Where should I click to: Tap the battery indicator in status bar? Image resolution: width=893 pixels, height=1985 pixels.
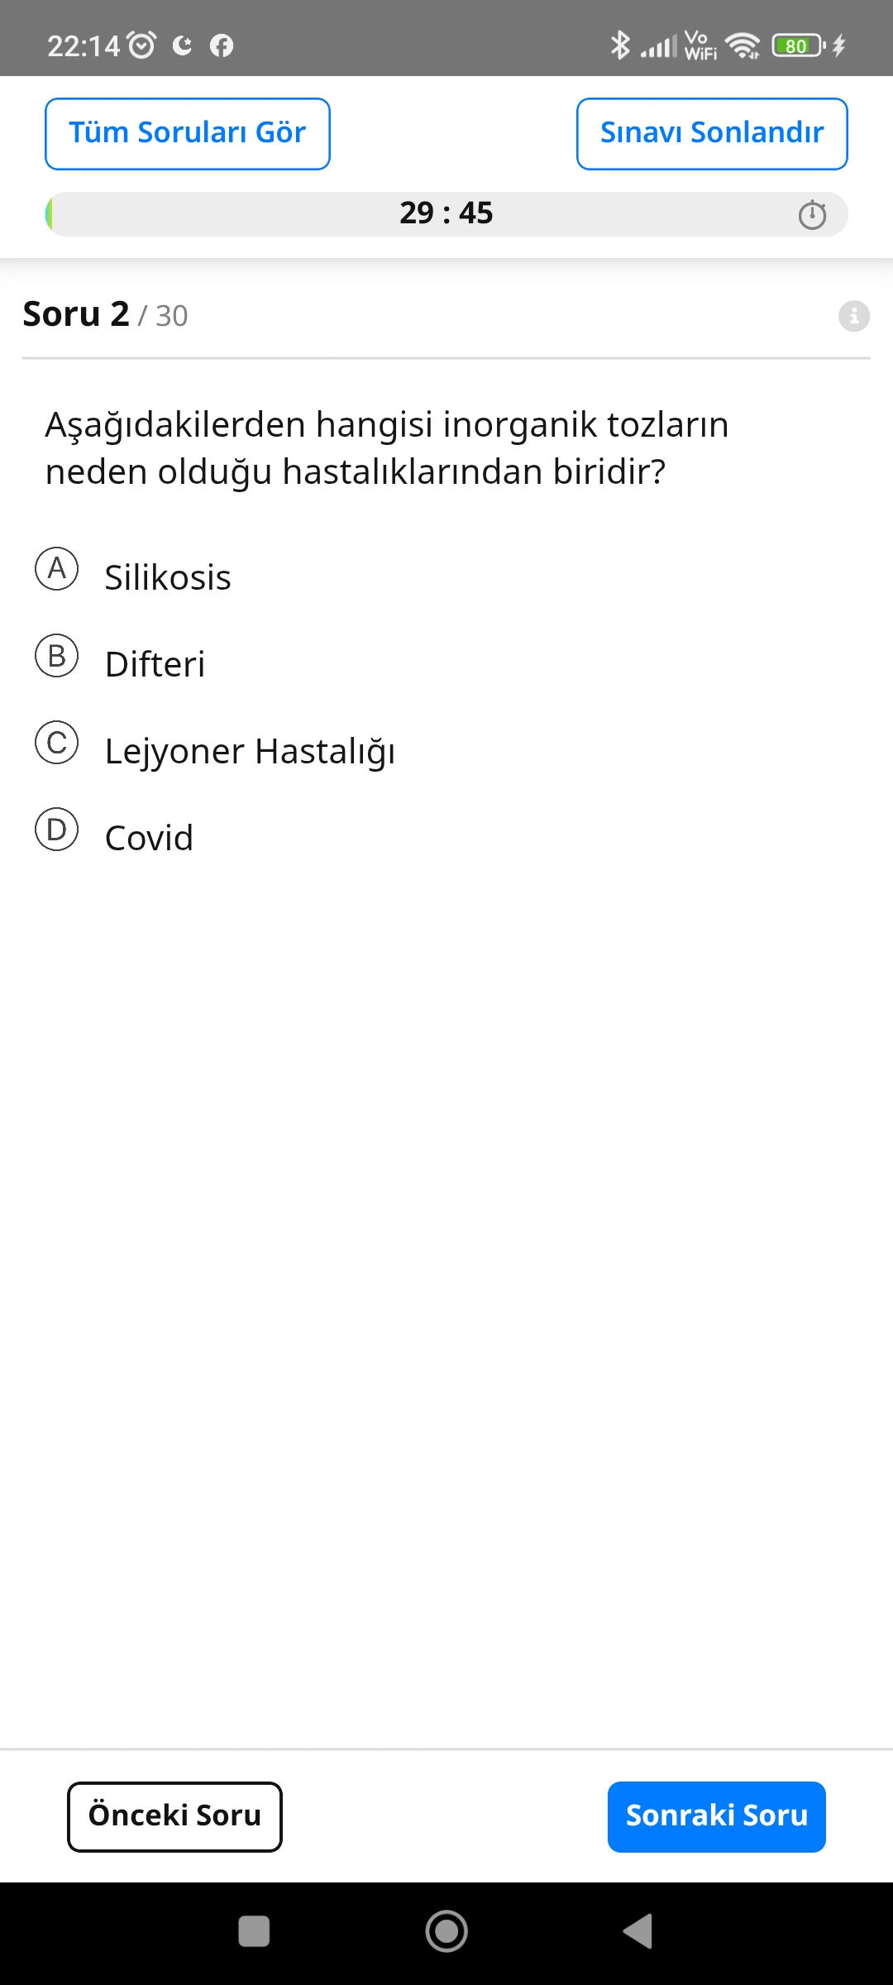coord(797,45)
